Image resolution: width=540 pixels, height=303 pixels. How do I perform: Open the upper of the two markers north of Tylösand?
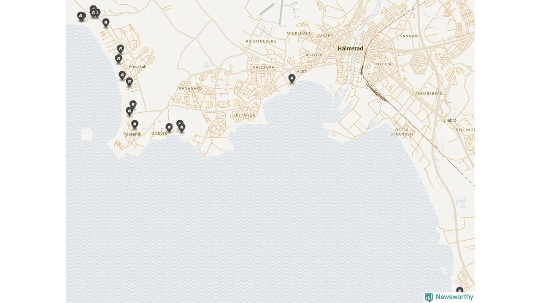point(133,105)
